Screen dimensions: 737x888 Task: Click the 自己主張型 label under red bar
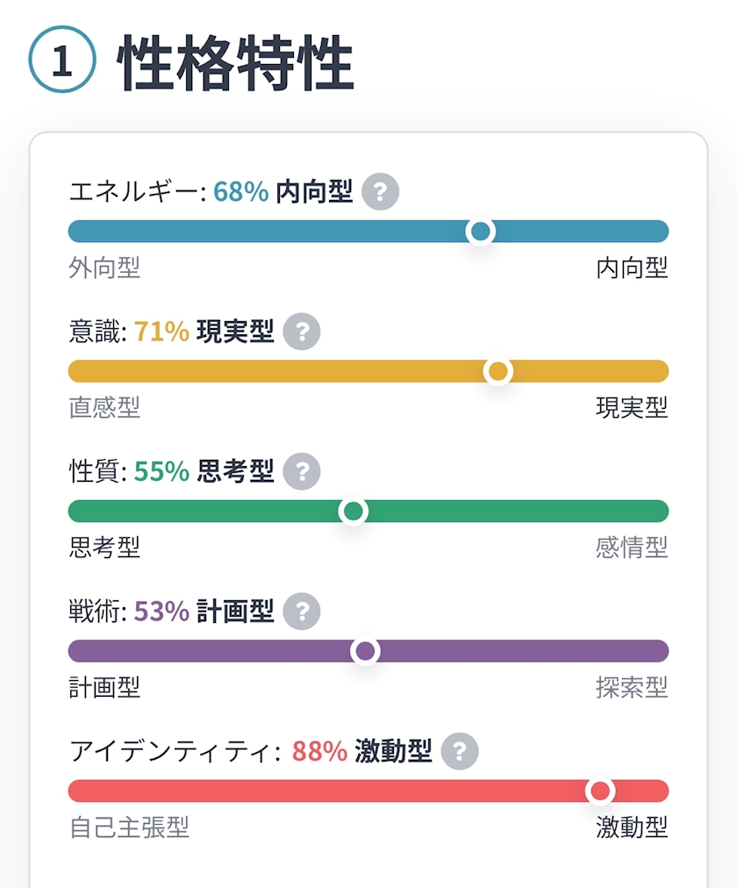click(129, 827)
